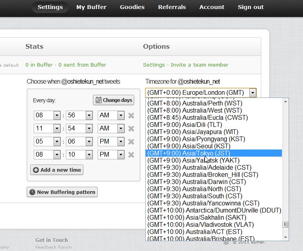The width and height of the screenshot is (303, 251).
Task: Open the Settings link under Options
Action: [x=154, y=65]
